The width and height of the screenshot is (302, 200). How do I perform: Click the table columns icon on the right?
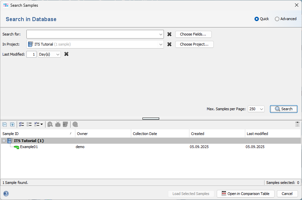(297, 124)
